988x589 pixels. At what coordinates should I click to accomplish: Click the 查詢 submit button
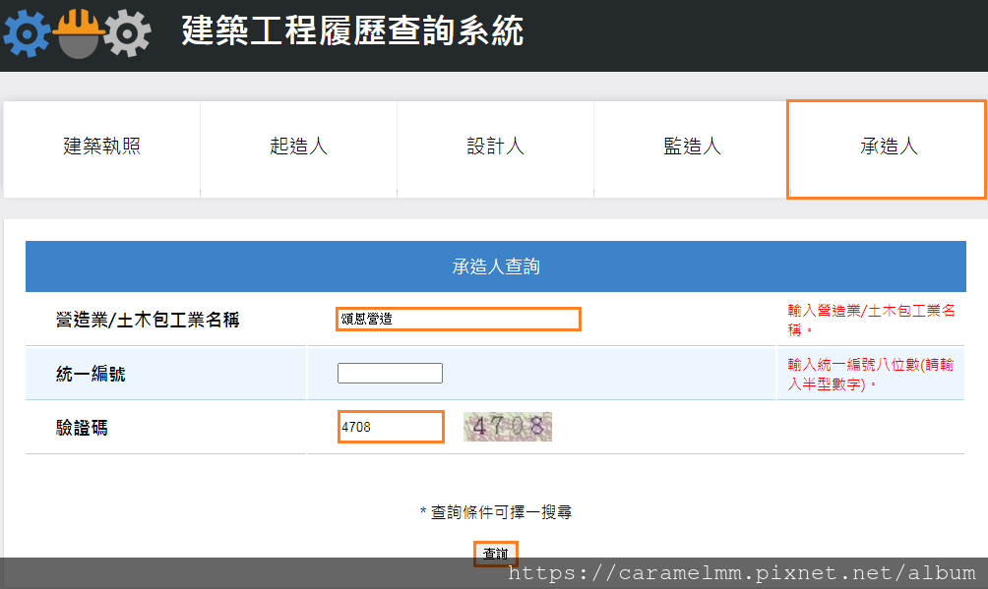(x=496, y=554)
